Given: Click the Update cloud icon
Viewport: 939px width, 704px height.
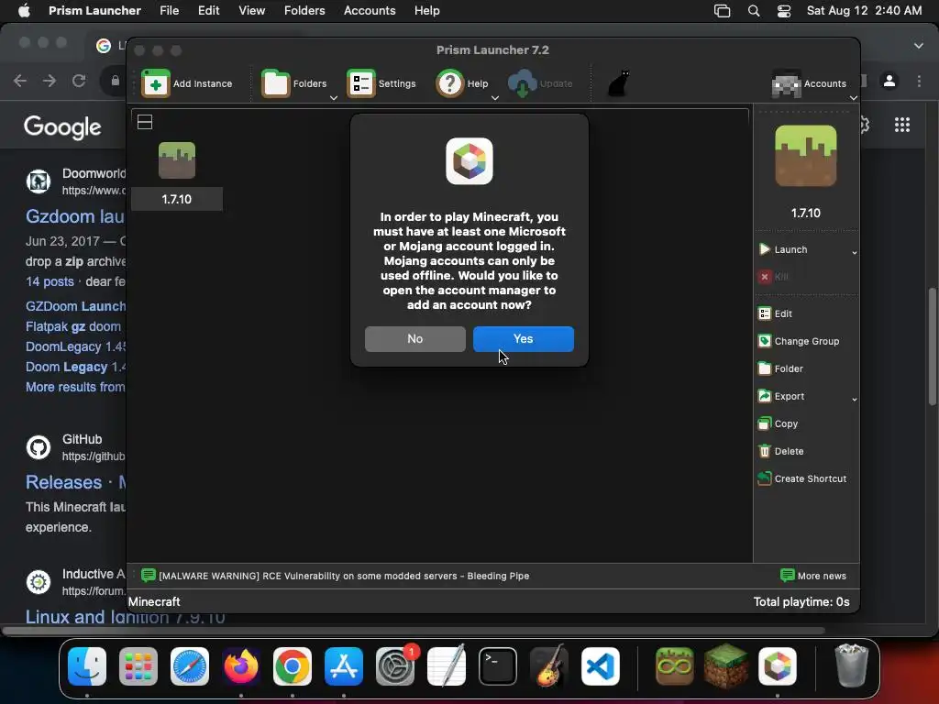Looking at the screenshot, I should (522, 83).
